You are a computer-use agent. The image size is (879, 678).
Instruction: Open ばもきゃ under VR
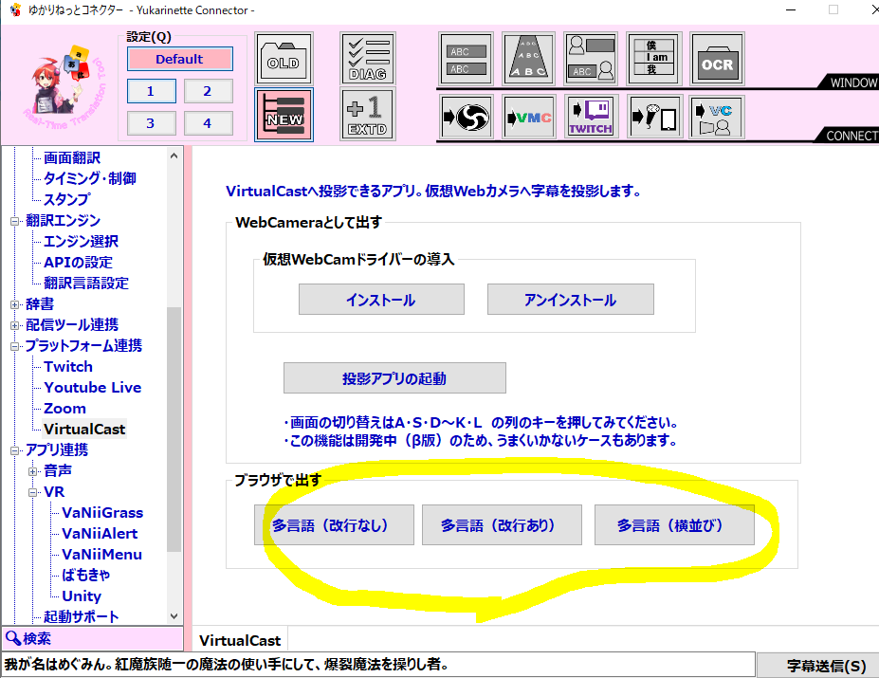point(85,575)
